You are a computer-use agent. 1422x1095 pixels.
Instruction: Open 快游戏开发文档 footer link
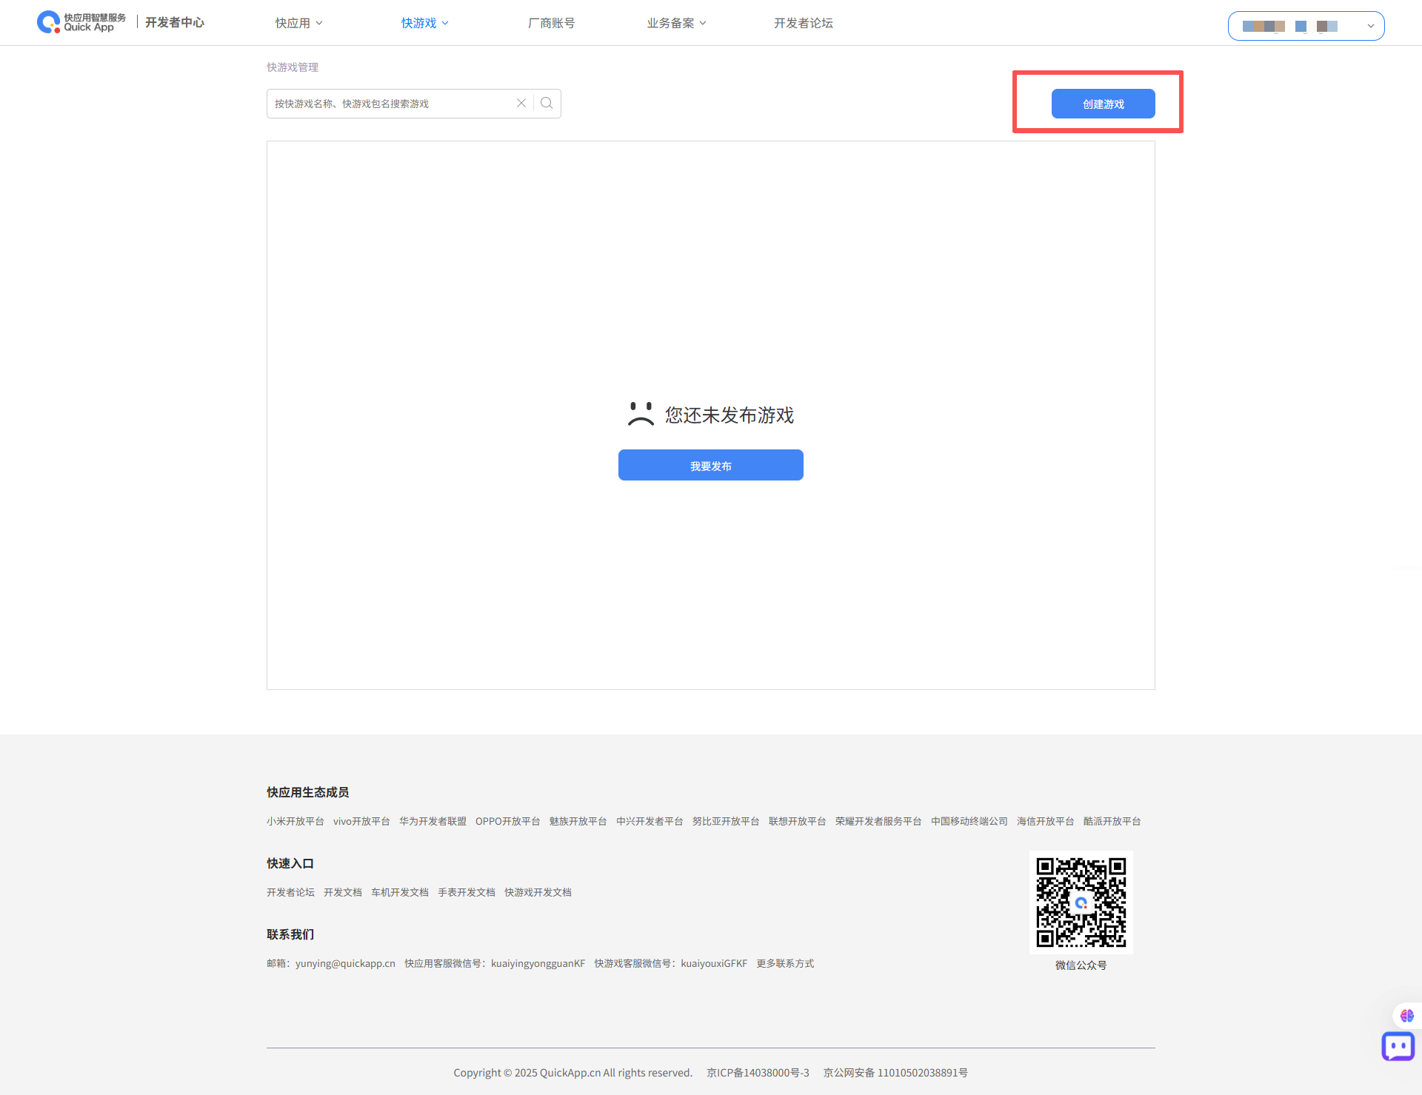click(x=538, y=892)
